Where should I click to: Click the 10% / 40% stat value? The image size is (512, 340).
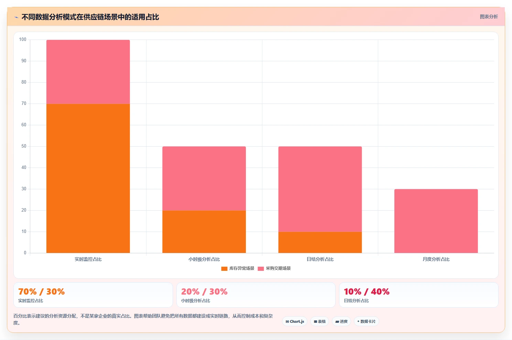tap(367, 291)
